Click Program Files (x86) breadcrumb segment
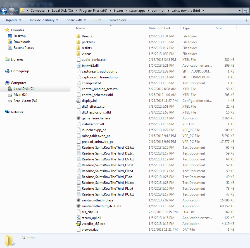Screen dimensions: 250x248 93,11
